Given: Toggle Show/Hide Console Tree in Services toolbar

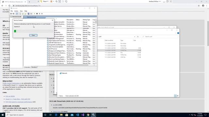Looking at the screenshot, I should [x=17, y=14].
